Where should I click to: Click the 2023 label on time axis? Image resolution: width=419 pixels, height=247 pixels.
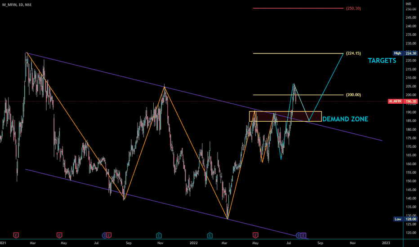coord(386,243)
